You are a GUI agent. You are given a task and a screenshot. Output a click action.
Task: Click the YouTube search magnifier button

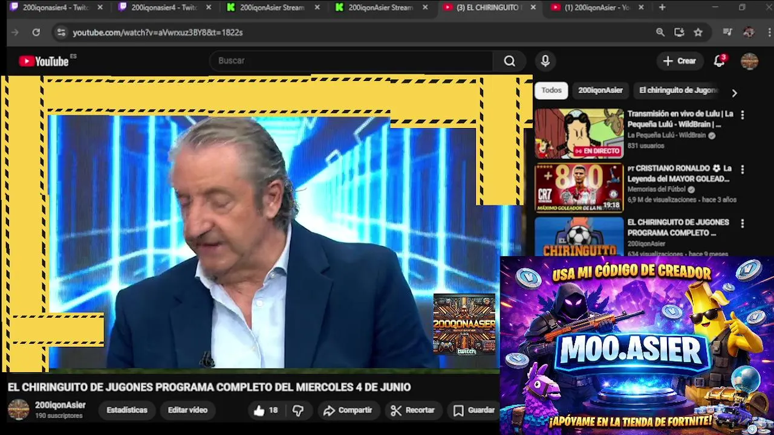click(510, 61)
